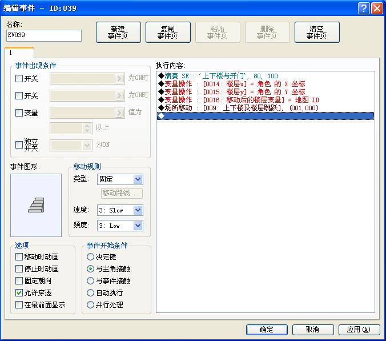
Task: Switch to event page tab 1
Action: click(19, 53)
